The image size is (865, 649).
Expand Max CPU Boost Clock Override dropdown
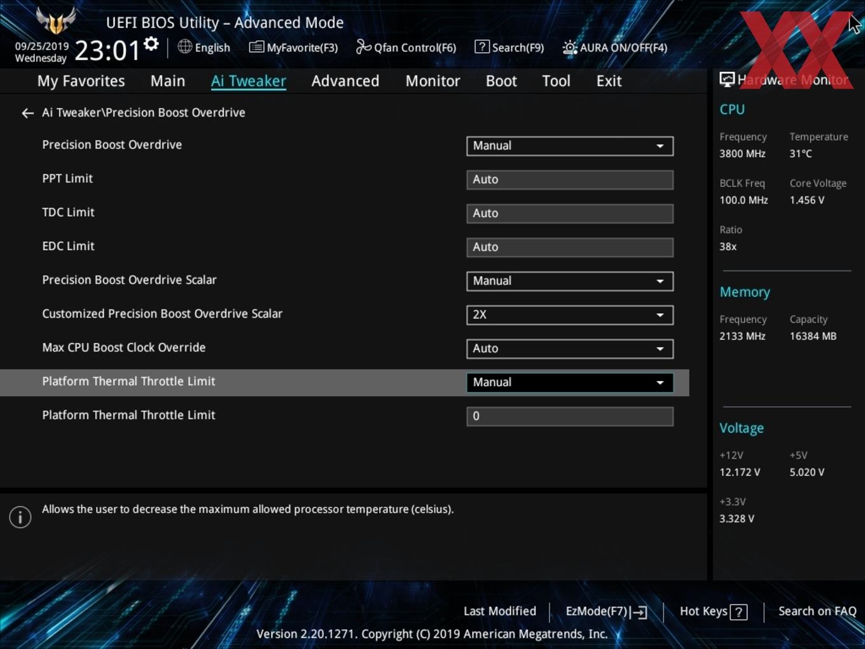tap(570, 349)
